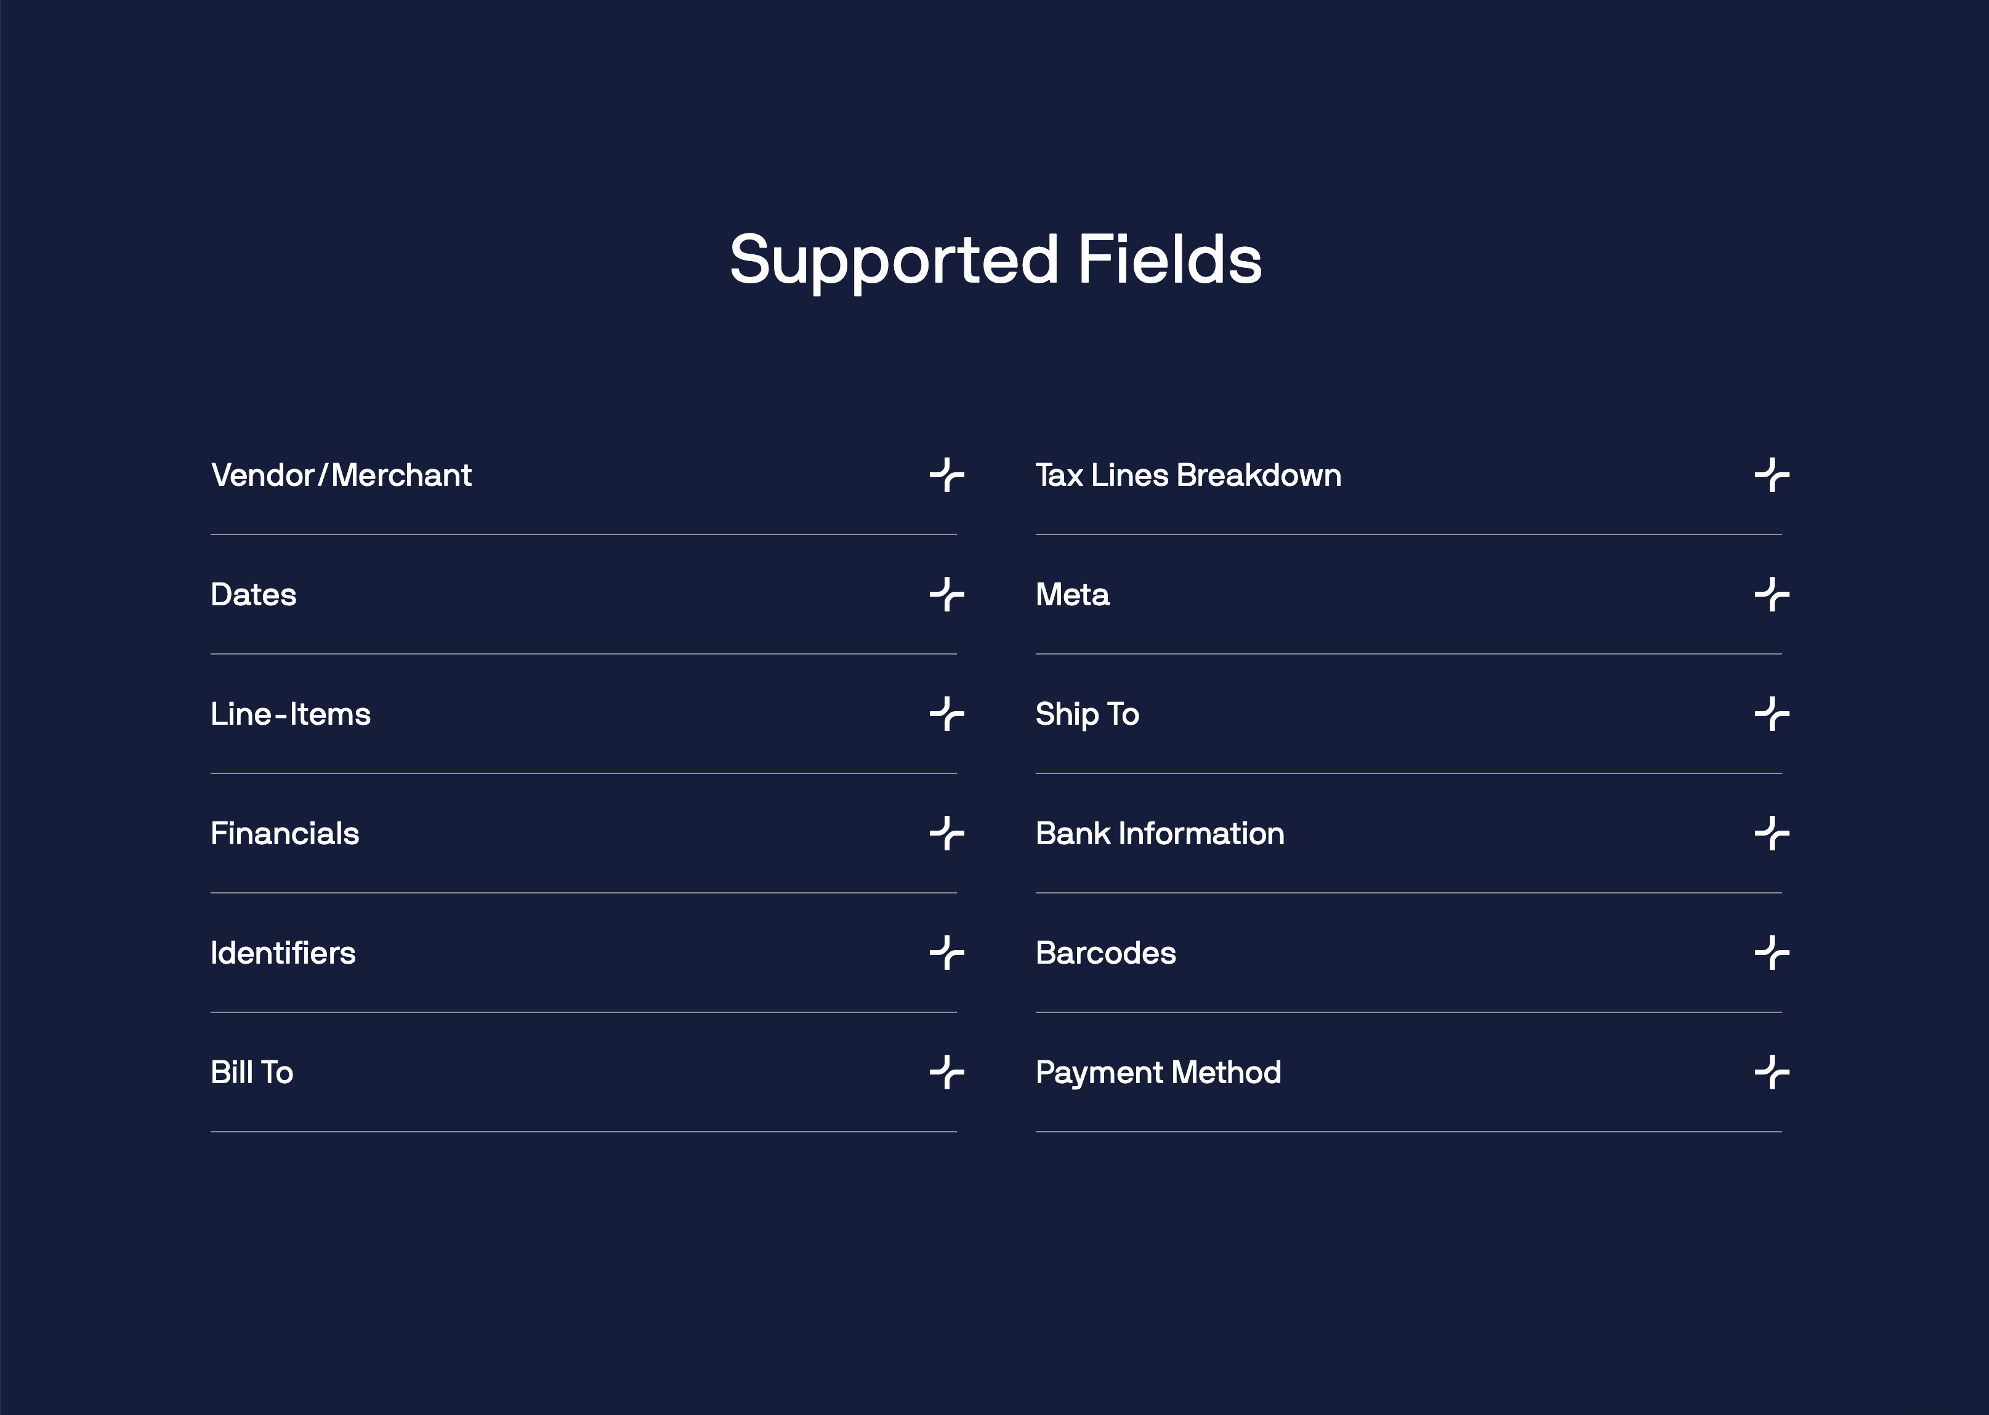Select the Financials field title
1989x1415 pixels.
click(x=284, y=834)
